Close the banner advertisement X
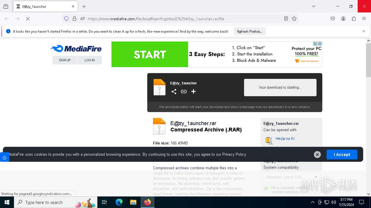The width and height of the screenshot is (371, 208). point(320,44)
